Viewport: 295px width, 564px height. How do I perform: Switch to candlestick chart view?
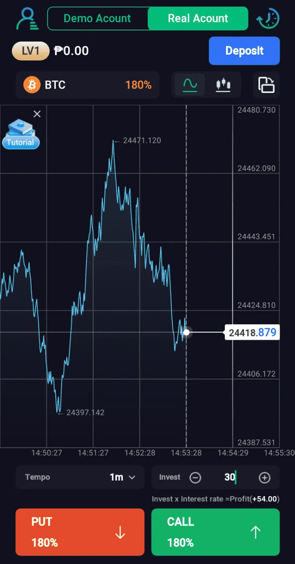[223, 84]
